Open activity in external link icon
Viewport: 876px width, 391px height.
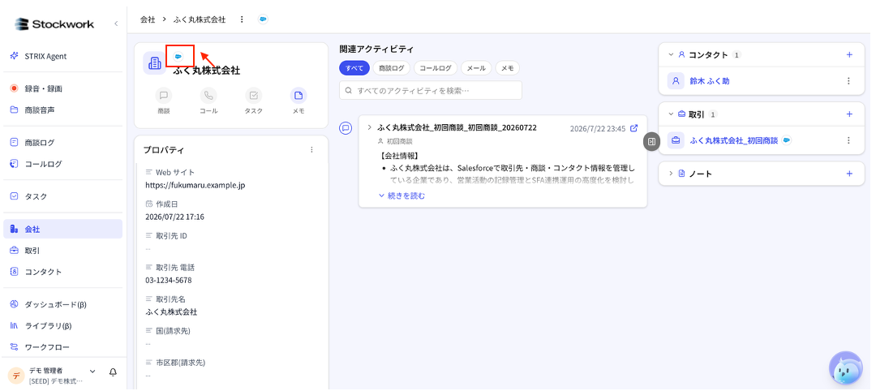pyautogui.click(x=633, y=128)
